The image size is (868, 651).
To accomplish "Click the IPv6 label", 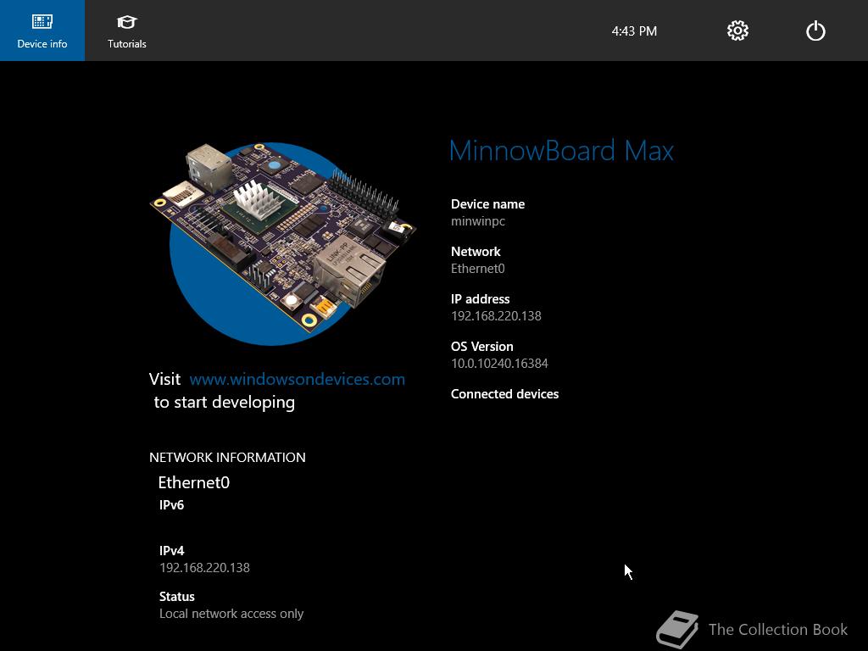I will pos(171,505).
